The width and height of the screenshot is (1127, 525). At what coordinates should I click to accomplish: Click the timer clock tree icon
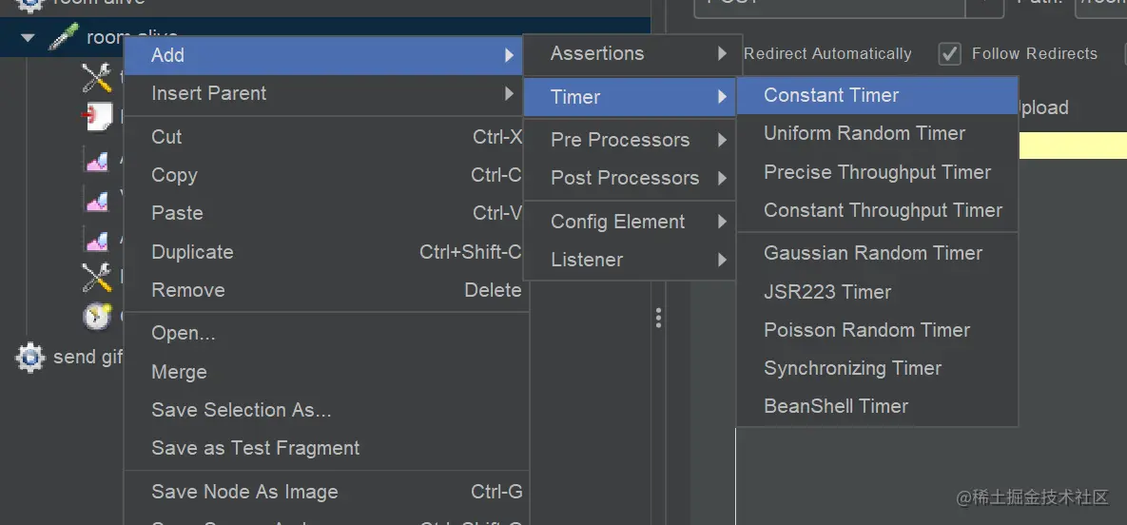coord(96,316)
